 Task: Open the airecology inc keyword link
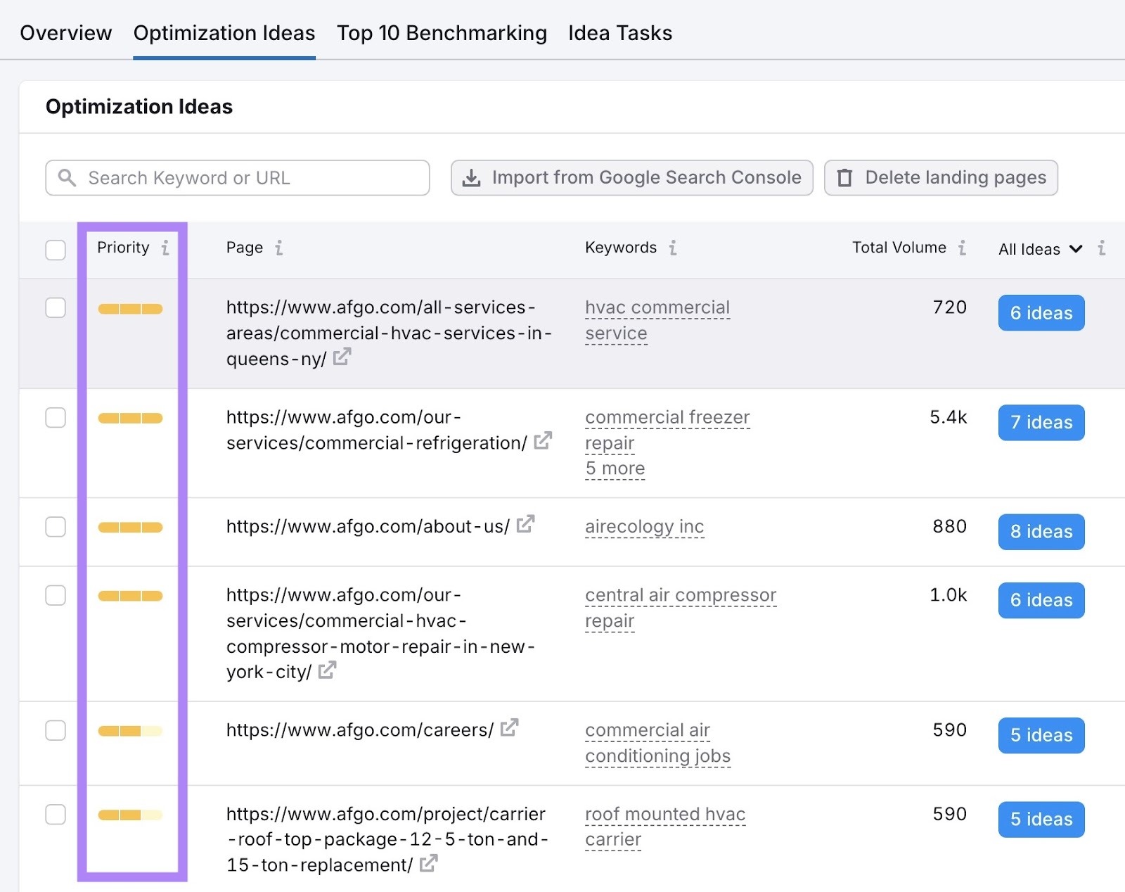tap(644, 525)
